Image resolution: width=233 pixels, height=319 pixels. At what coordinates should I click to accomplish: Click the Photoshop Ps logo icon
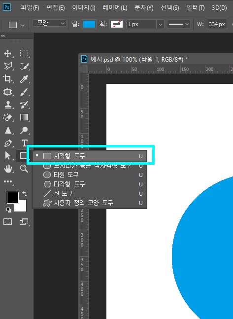pos(7,7)
